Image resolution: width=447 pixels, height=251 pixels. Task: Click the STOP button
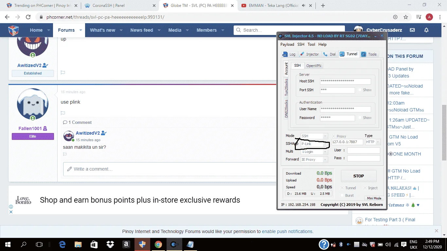pyautogui.click(x=359, y=176)
